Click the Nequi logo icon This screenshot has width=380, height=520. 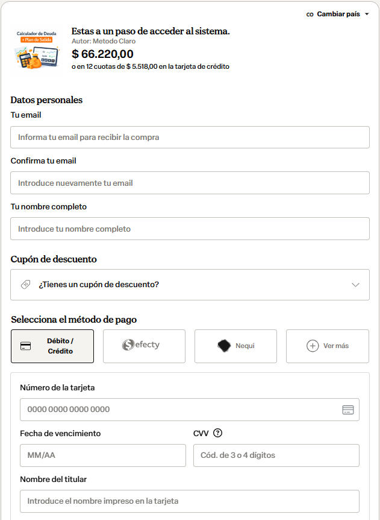(x=225, y=346)
